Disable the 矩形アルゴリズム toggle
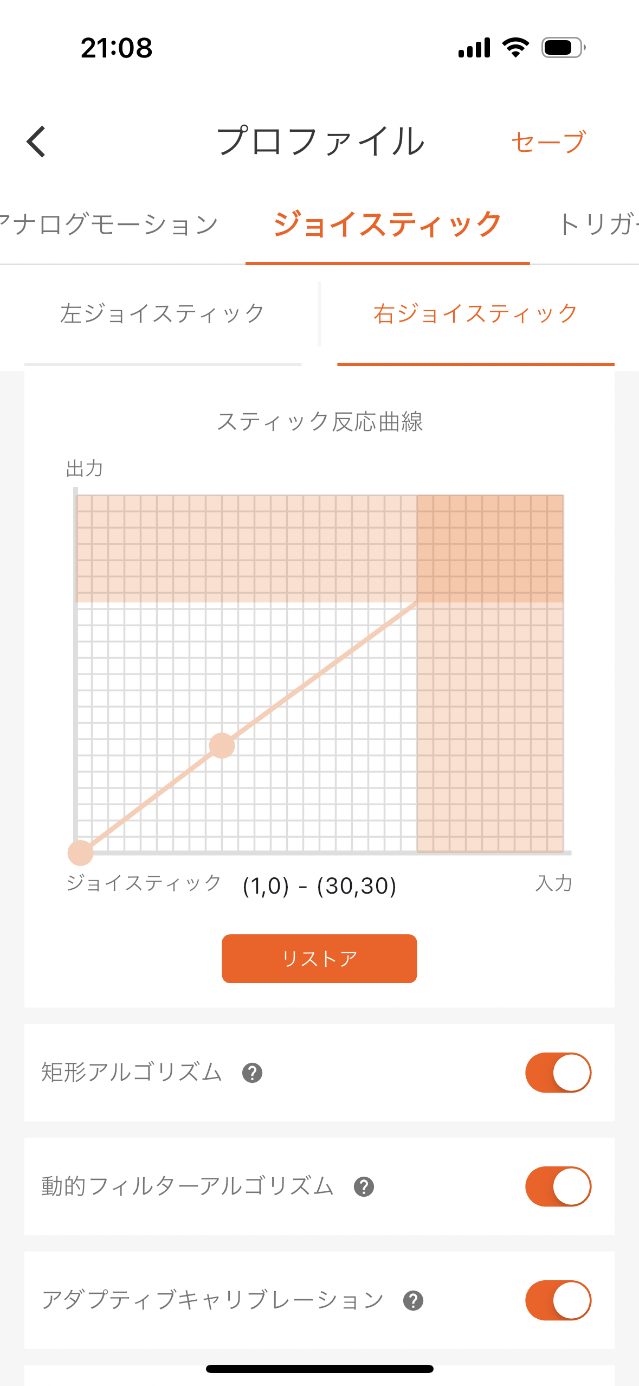 point(558,1073)
